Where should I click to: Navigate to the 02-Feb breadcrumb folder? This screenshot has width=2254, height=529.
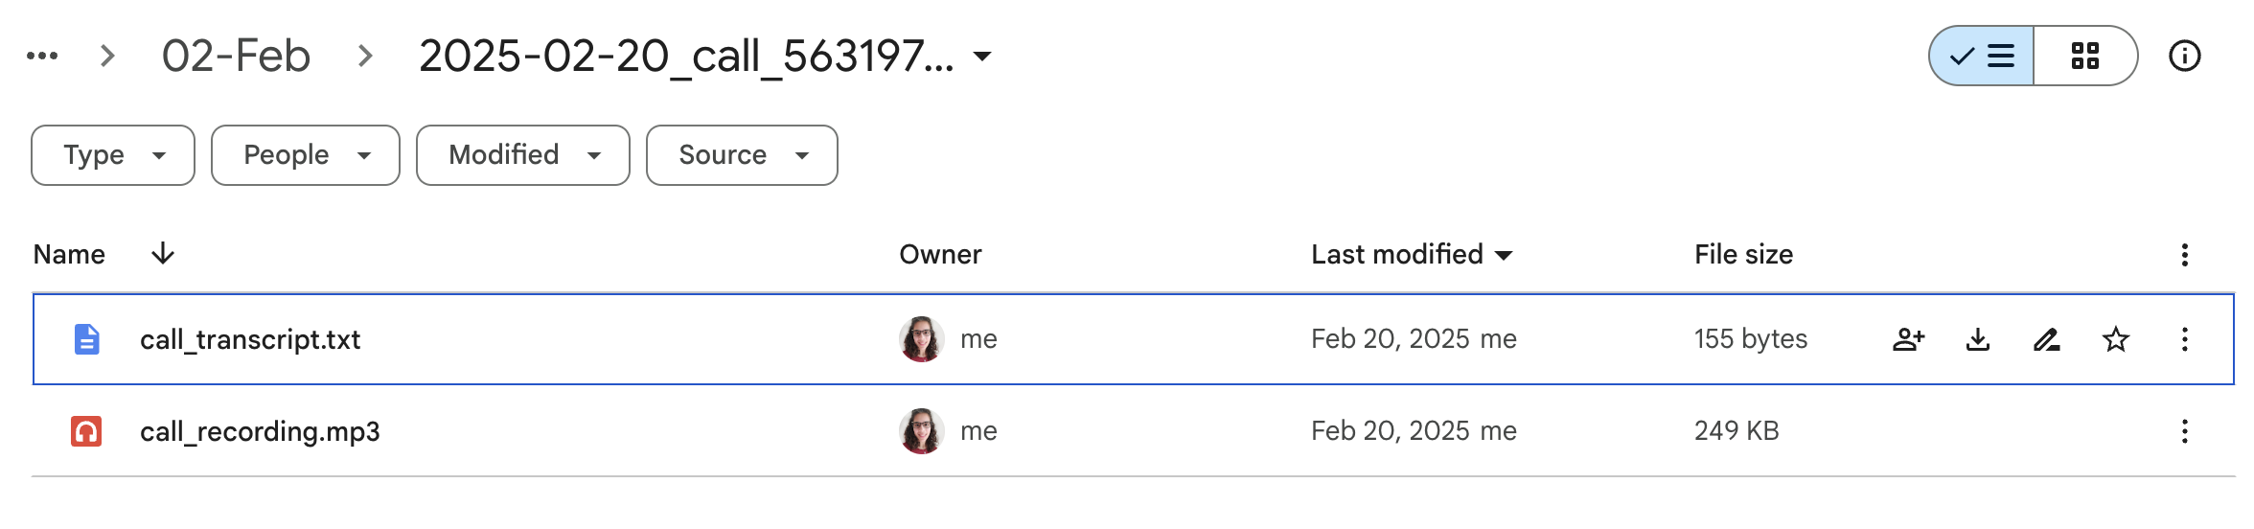tap(236, 56)
